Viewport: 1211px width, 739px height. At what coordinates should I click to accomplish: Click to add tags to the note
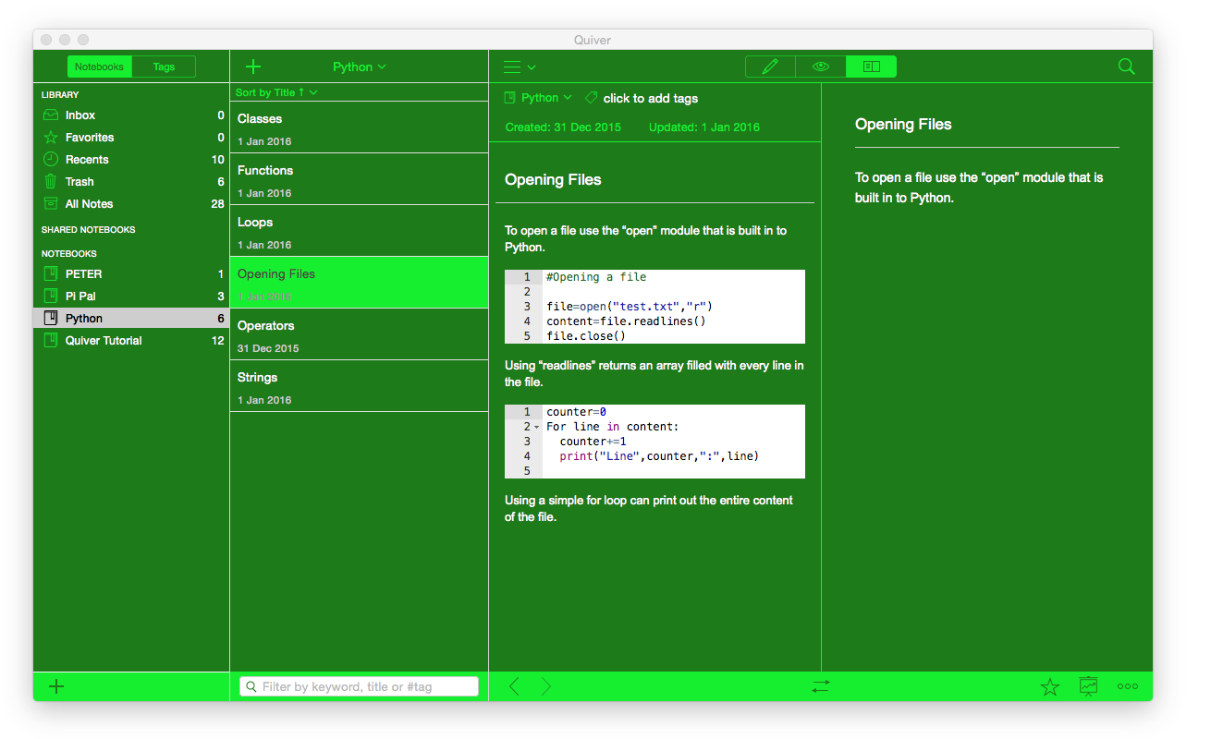tap(651, 98)
